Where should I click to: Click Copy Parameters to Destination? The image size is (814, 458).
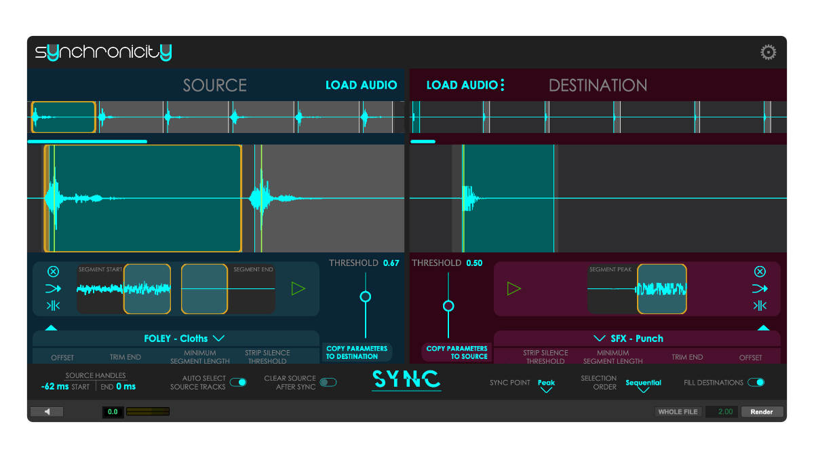click(357, 352)
